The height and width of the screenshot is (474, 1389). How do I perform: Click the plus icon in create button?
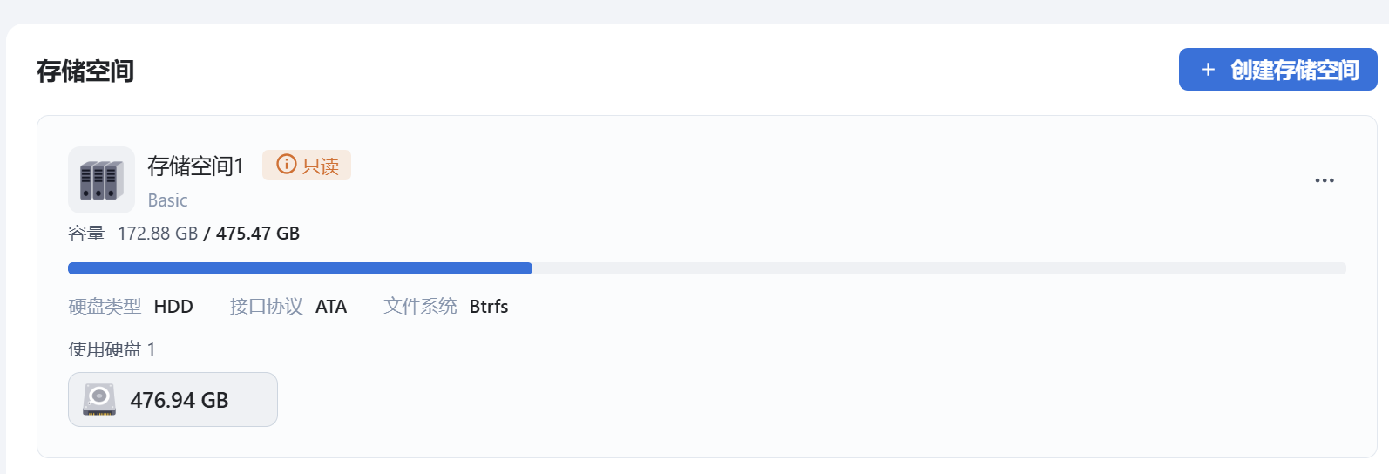point(1208,70)
